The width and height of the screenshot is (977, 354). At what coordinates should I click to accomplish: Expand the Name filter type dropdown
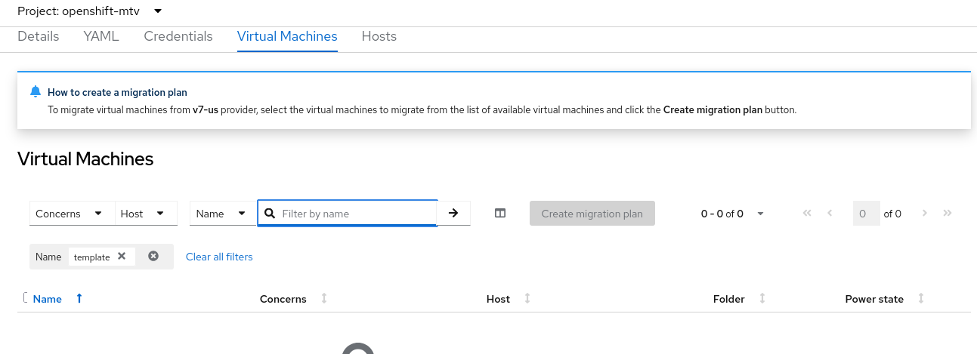[x=223, y=214]
